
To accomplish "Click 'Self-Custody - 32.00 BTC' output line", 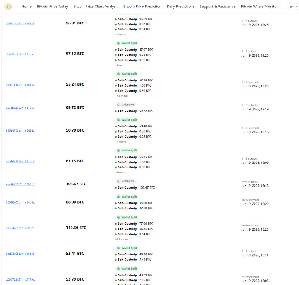I will point(134,208).
